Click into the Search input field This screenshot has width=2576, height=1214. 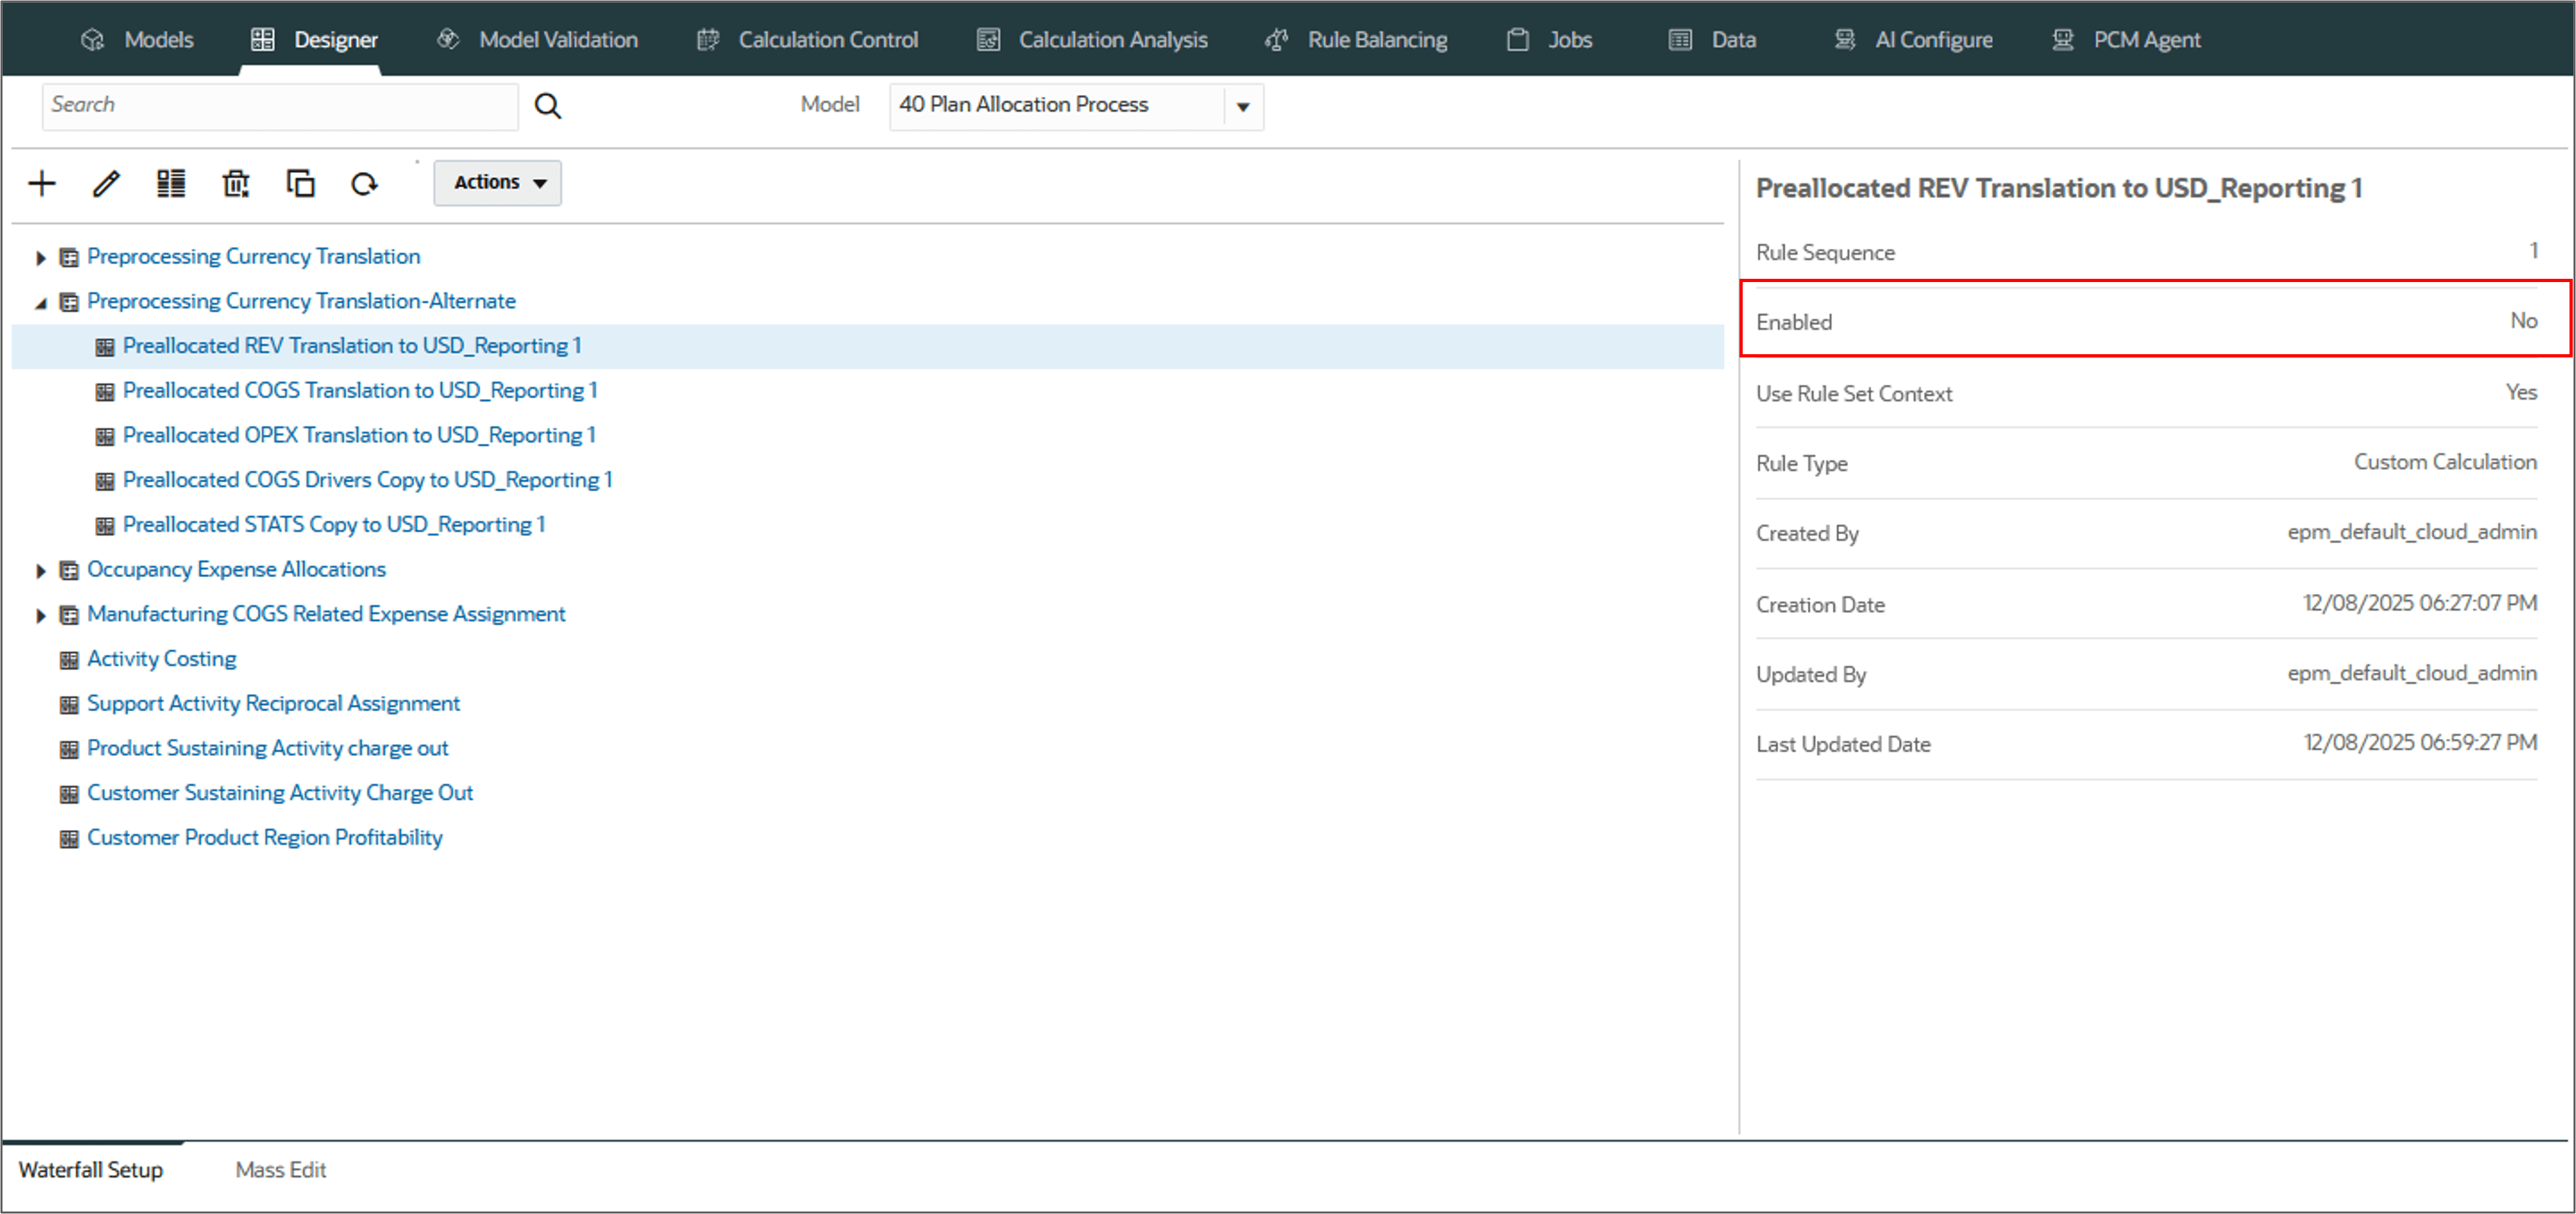(280, 106)
